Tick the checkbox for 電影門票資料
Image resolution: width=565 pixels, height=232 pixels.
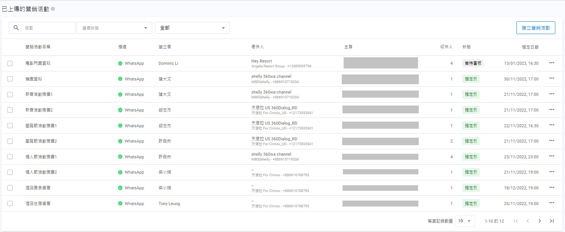click(x=10, y=64)
